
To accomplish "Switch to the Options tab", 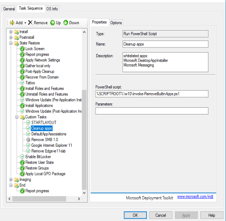I will [116, 23].
